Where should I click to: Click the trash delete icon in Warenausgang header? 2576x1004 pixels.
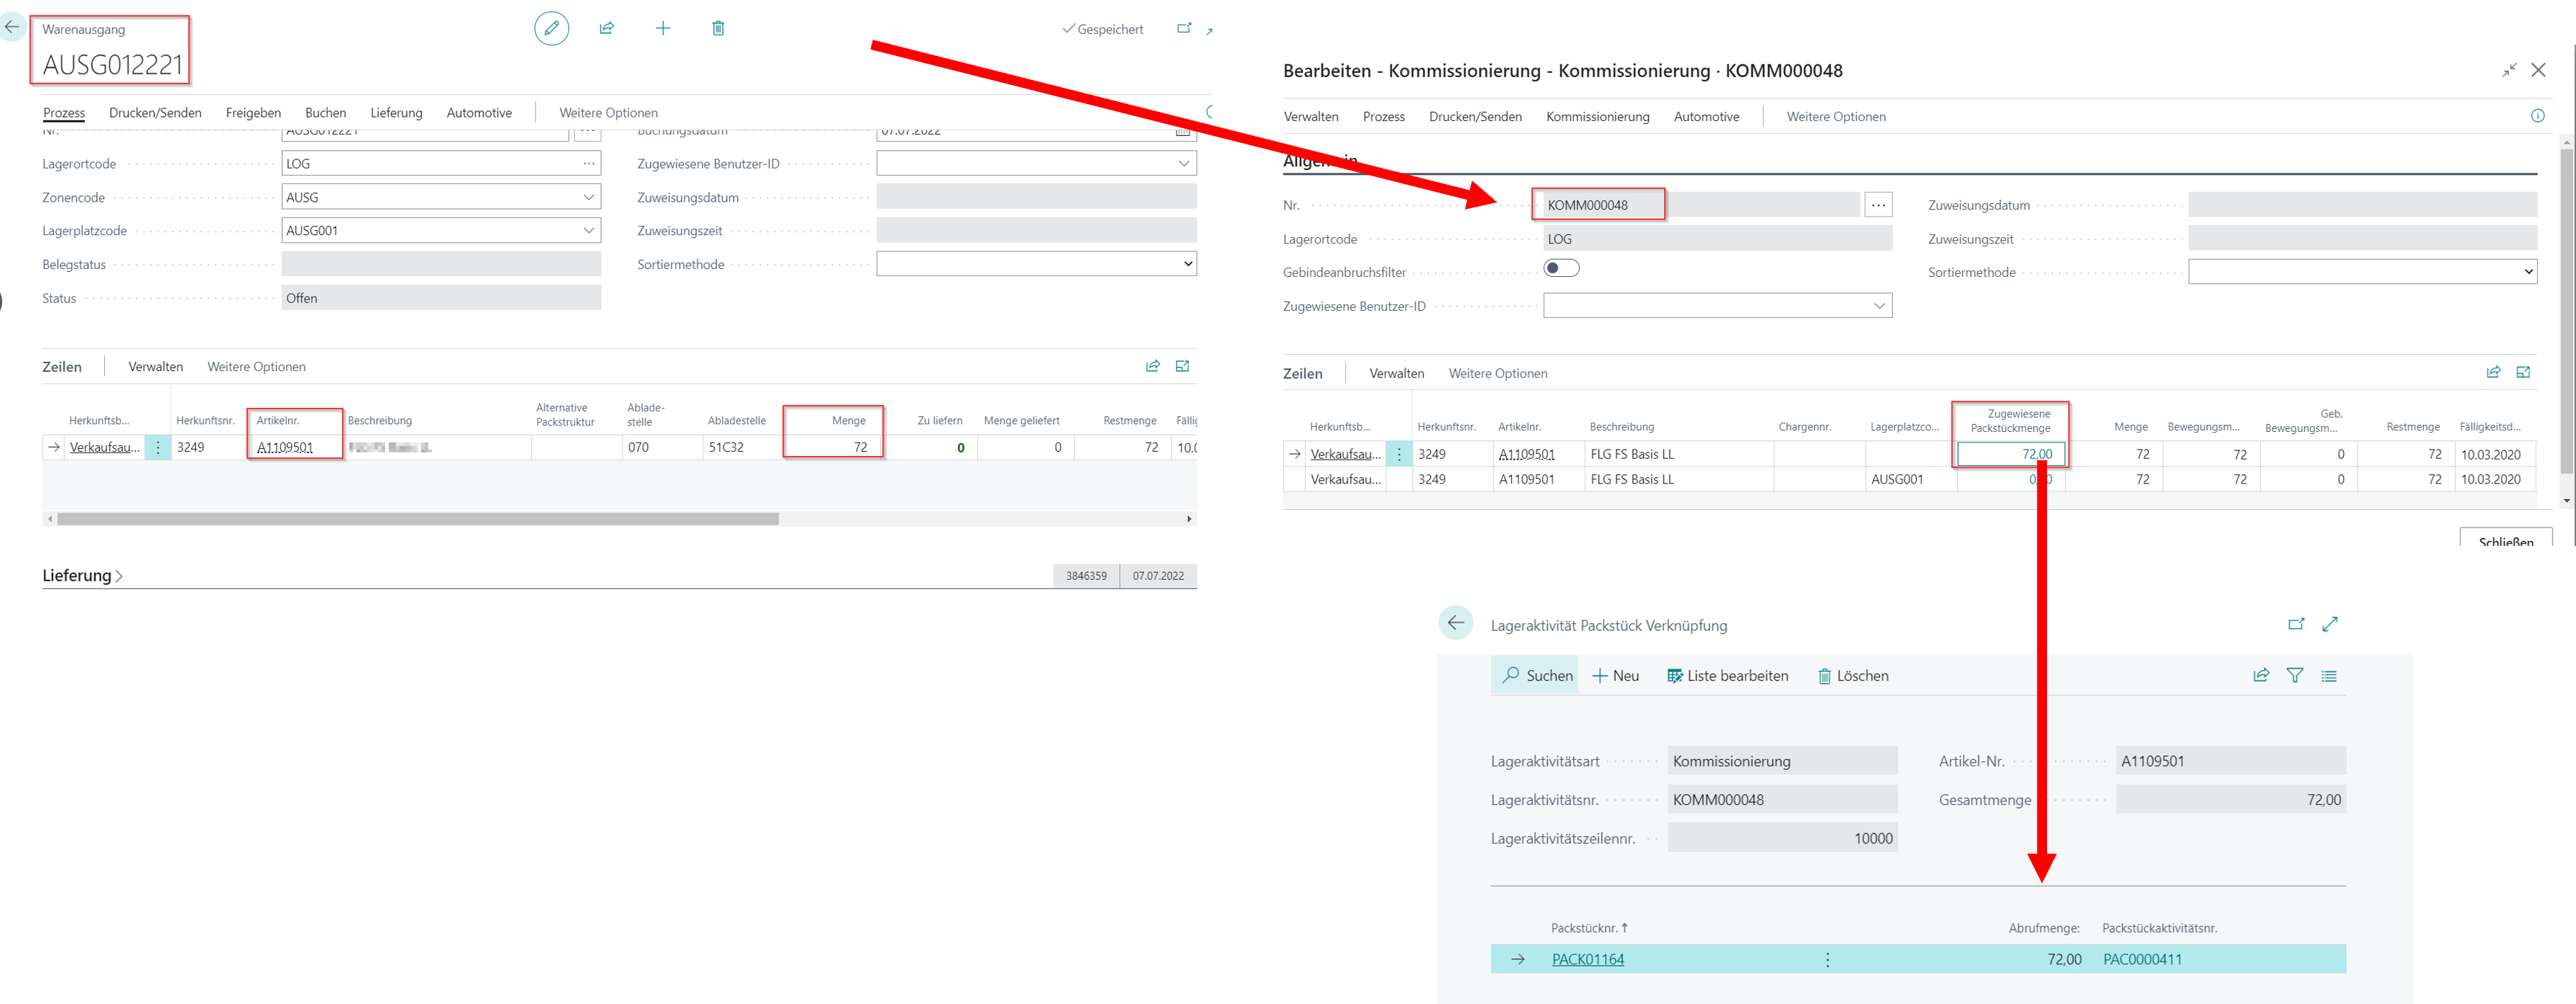pos(718,28)
